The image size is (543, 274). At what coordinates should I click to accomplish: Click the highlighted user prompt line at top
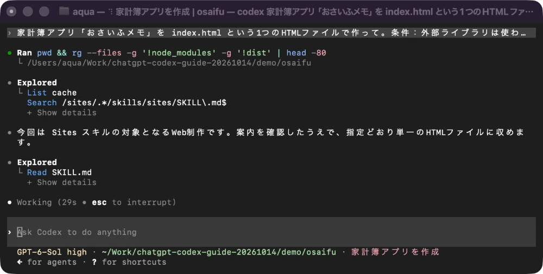[x=271, y=33]
